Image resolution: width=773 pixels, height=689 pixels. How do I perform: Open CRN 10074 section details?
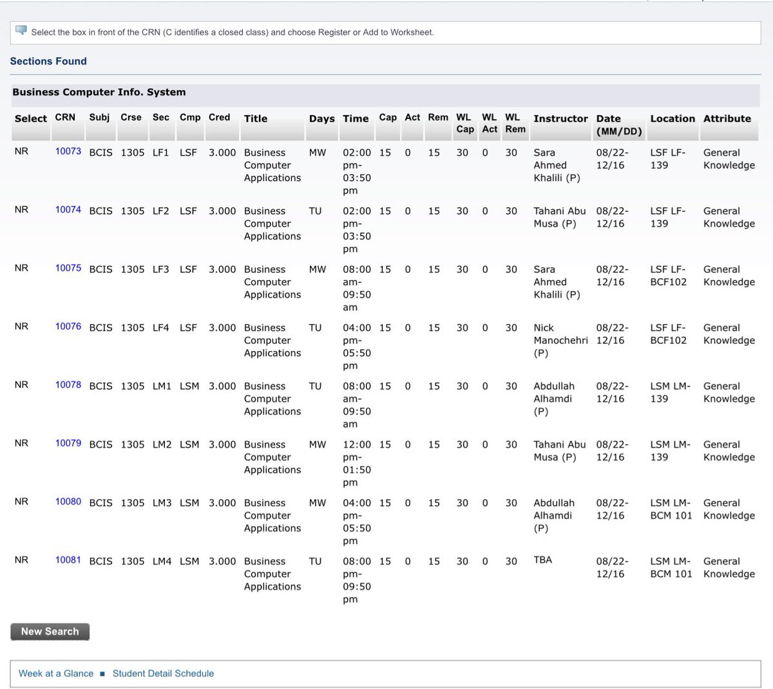68,209
